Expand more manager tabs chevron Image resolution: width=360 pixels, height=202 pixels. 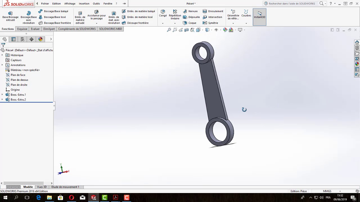(x=51, y=39)
